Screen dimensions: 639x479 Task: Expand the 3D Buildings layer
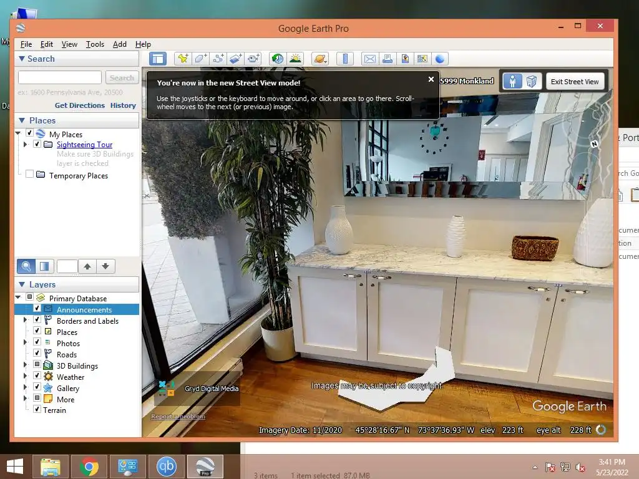click(25, 364)
